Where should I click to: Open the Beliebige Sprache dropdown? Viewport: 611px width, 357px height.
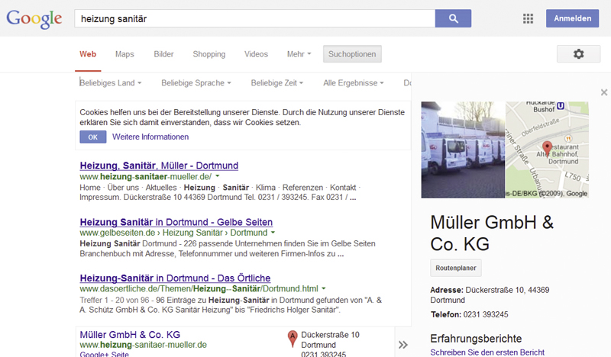click(196, 83)
